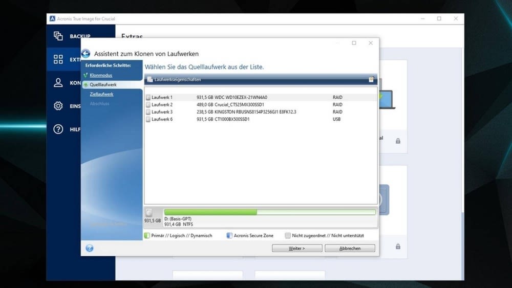Click green Primär legend swatch
The height and width of the screenshot is (288, 512).
click(x=147, y=235)
